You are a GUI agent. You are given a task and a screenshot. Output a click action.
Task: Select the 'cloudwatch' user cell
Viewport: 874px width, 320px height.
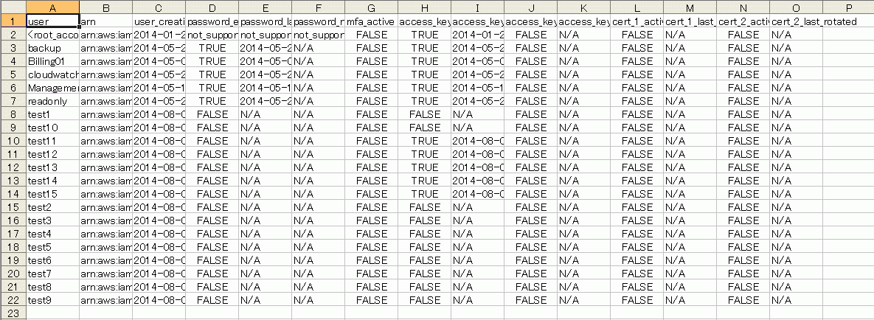52,74
